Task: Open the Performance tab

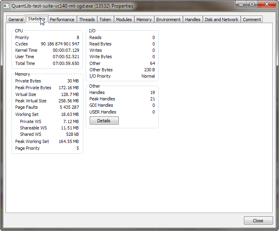Action: [62, 20]
